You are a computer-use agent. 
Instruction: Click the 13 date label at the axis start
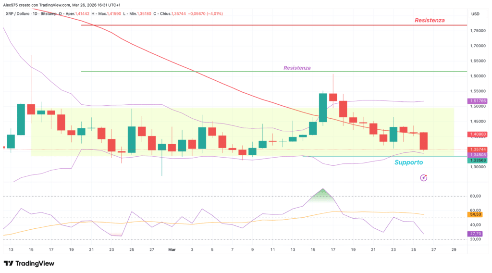click(x=11, y=250)
